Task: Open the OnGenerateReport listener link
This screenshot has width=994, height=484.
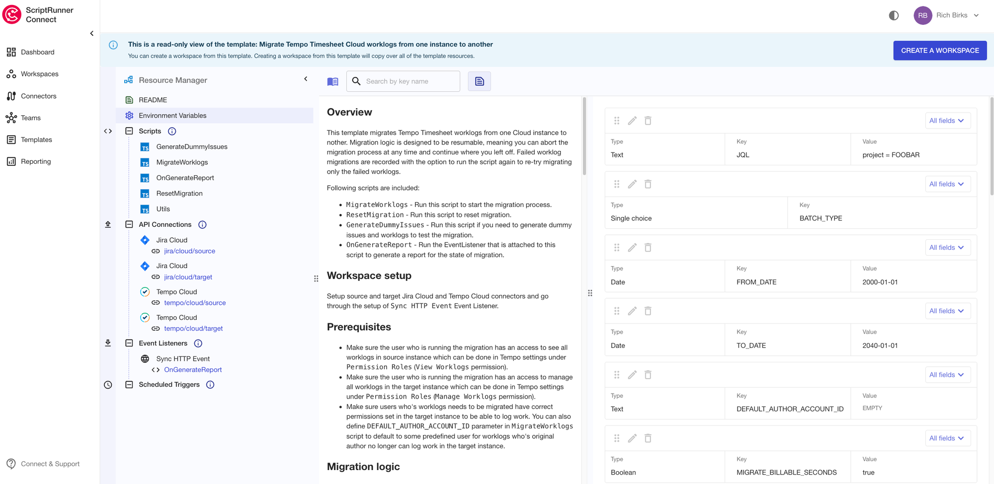Action: (x=193, y=370)
